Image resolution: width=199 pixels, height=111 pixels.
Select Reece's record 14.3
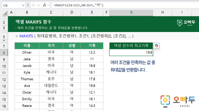[x=92, y=106]
